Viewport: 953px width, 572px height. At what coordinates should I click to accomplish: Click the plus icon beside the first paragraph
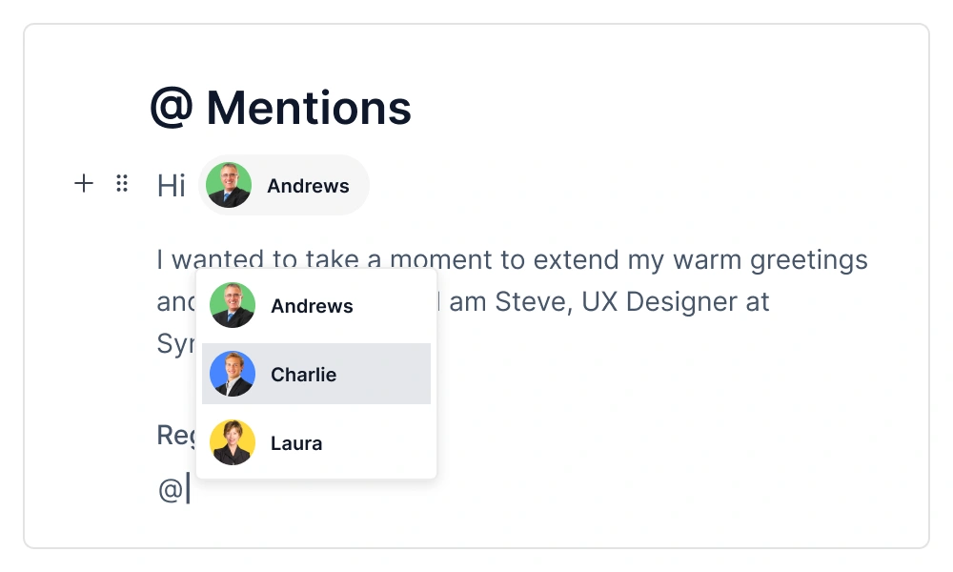pos(84,184)
